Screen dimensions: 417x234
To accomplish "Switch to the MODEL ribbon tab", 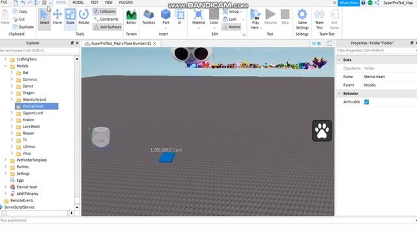I will tap(78, 3).
